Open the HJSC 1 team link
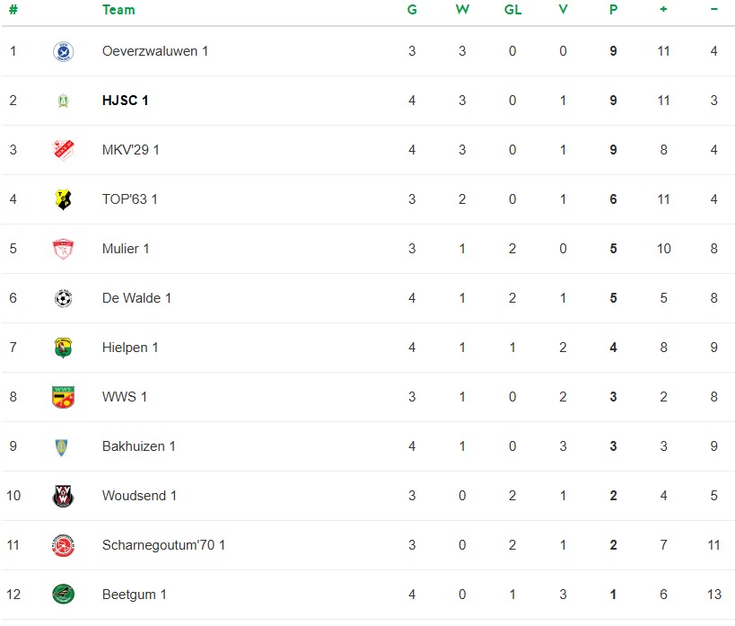Screen dimensions: 735x626 (126, 101)
